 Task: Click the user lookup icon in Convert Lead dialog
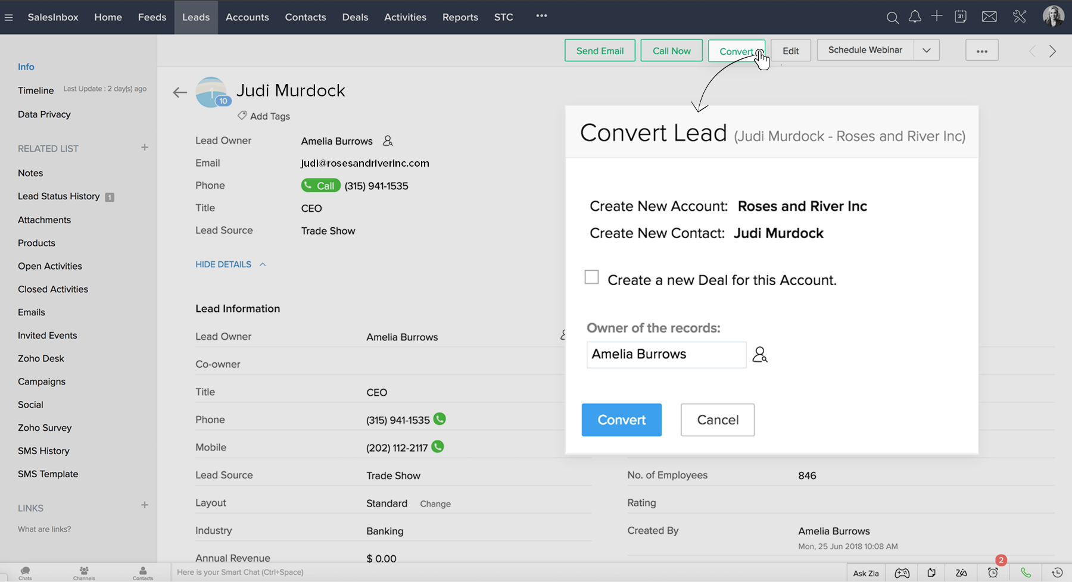(760, 355)
